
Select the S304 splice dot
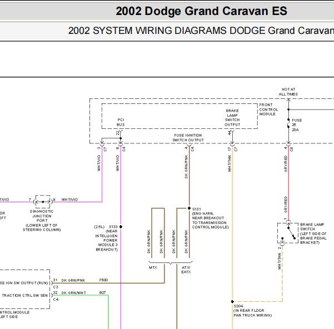[x=232, y=302]
